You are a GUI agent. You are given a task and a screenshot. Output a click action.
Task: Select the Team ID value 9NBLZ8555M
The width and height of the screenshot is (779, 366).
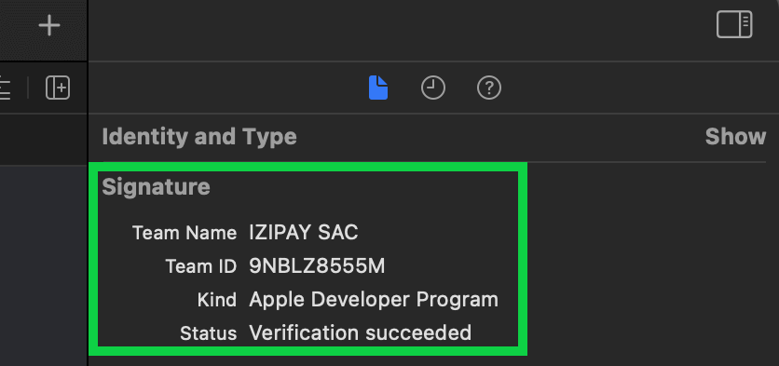(x=317, y=266)
